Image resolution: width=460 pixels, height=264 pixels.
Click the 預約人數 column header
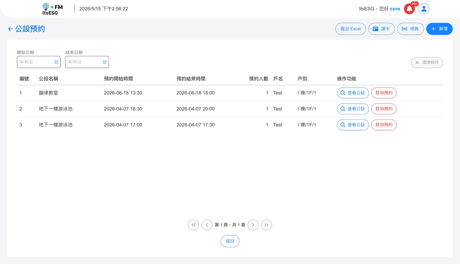[259, 79]
